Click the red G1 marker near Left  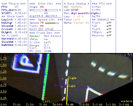(x=43, y=100)
